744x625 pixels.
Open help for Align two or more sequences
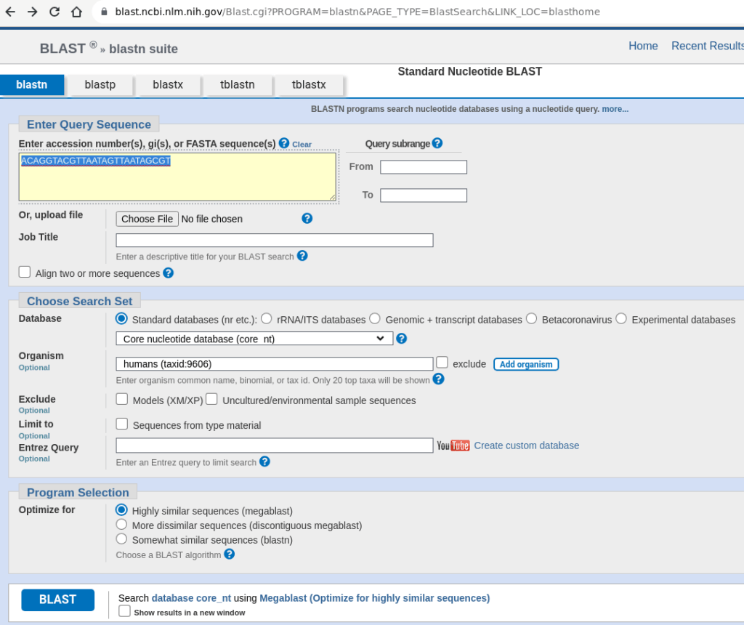[x=169, y=273]
